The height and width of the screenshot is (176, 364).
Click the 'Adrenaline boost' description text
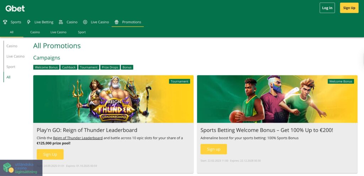tap(250, 138)
